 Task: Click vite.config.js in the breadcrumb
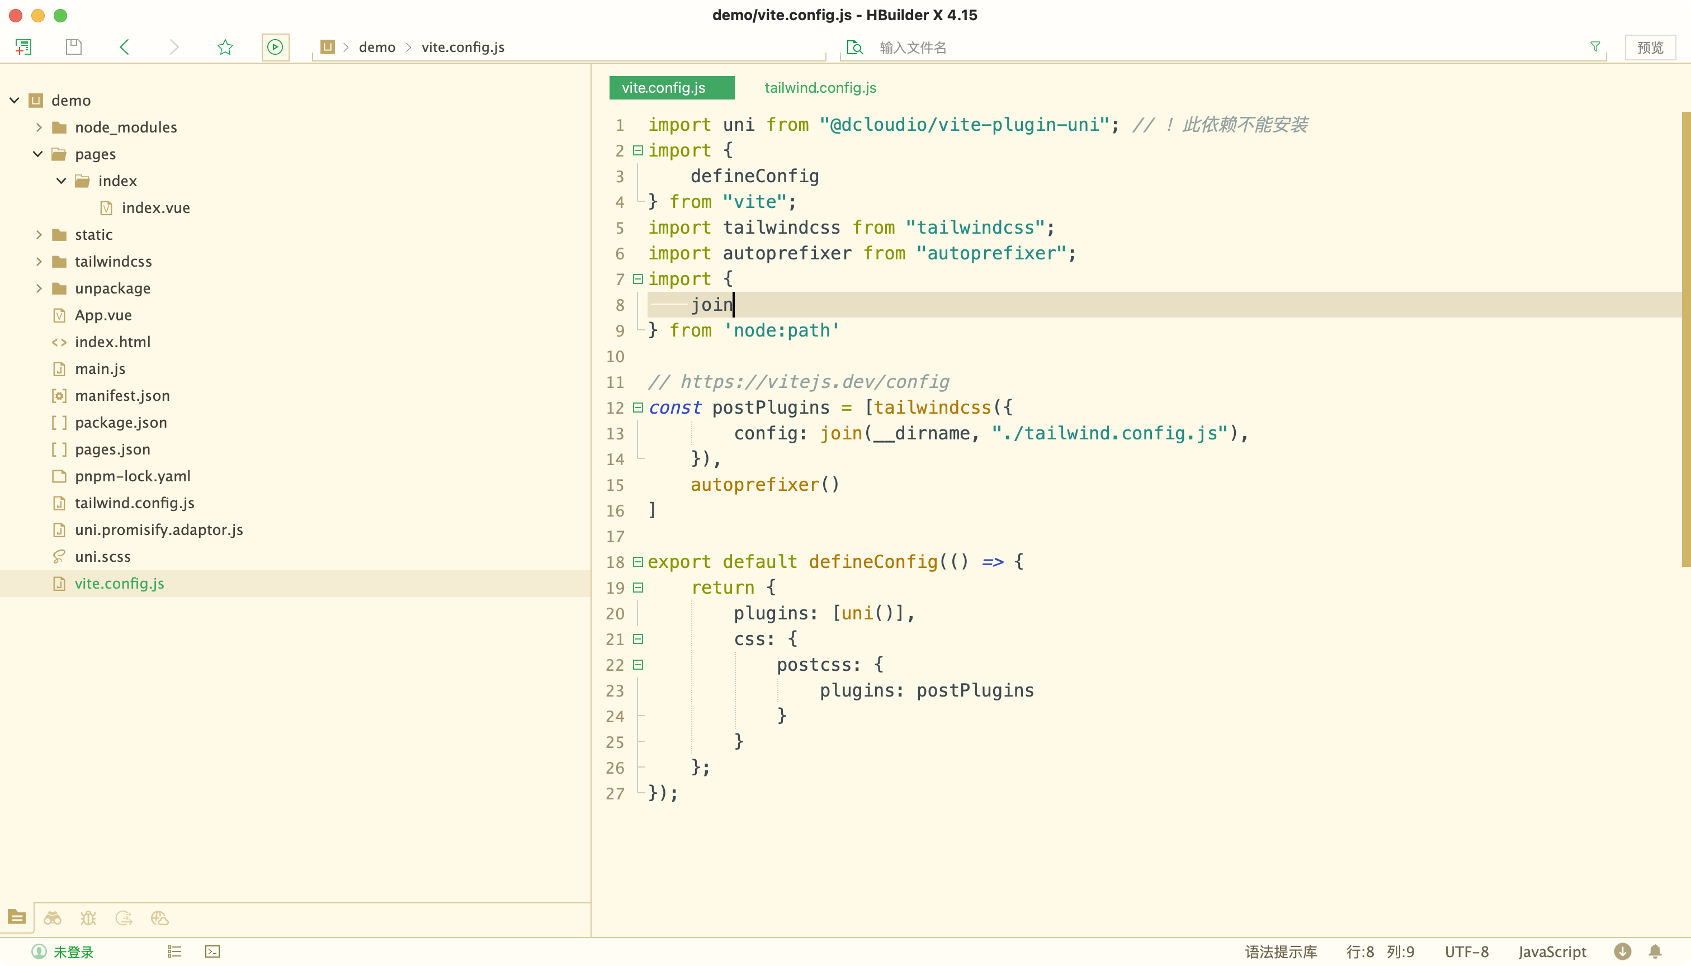point(463,47)
